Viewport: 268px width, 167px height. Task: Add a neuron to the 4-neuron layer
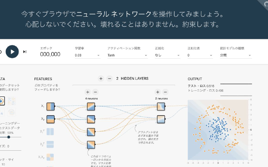pyautogui.click(x=88, y=92)
